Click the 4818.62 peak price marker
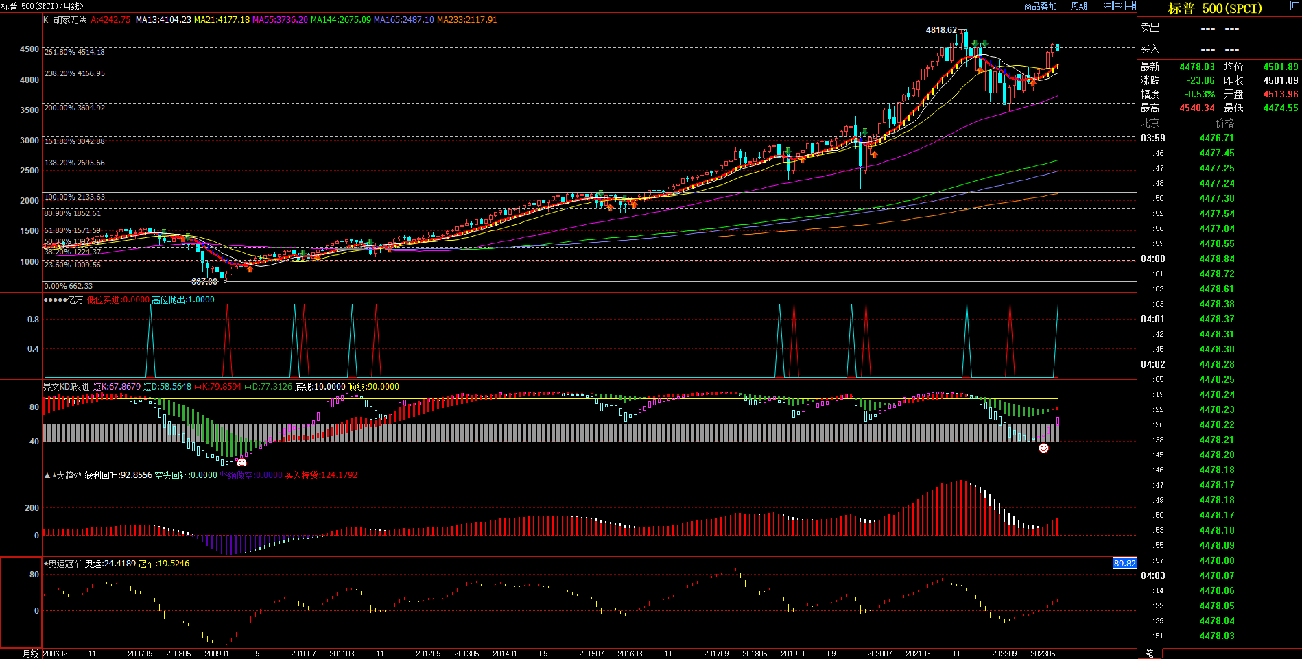 [x=942, y=30]
